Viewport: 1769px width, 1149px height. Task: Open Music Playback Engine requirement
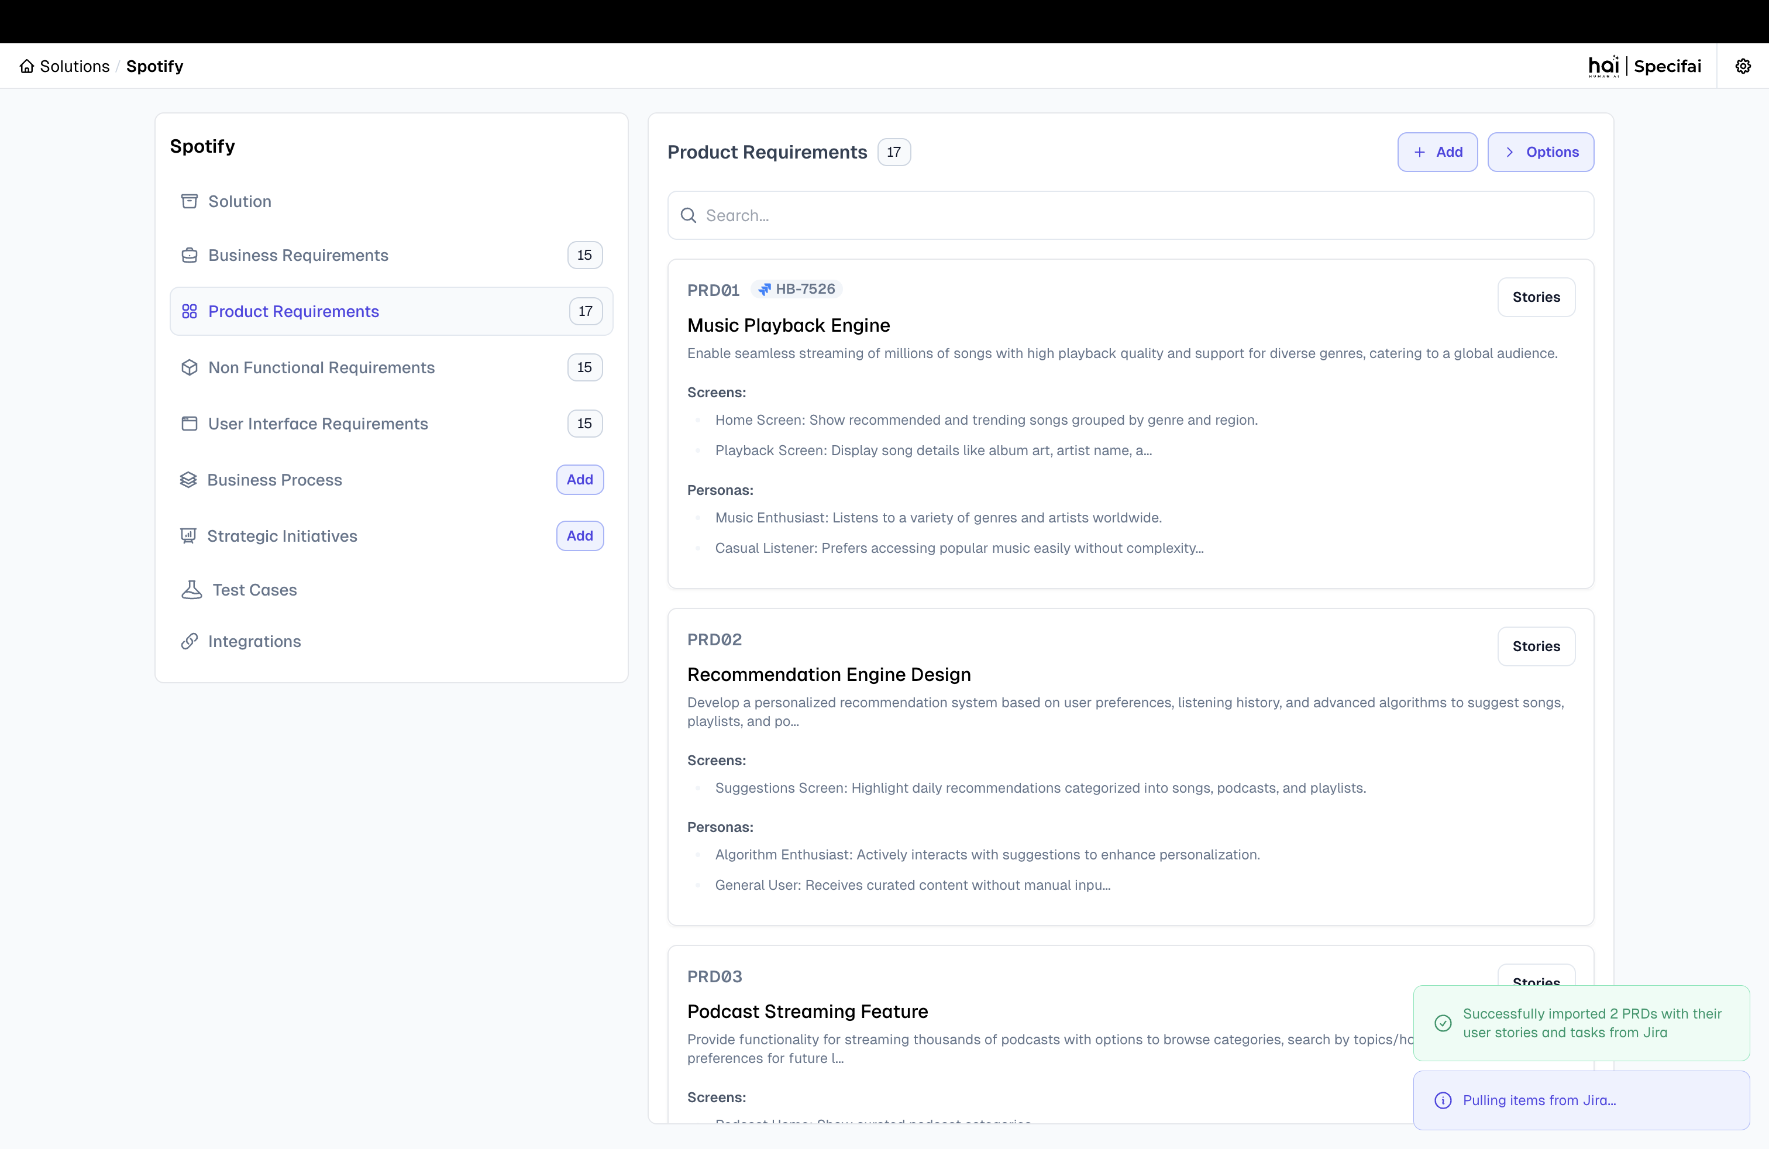pos(789,325)
